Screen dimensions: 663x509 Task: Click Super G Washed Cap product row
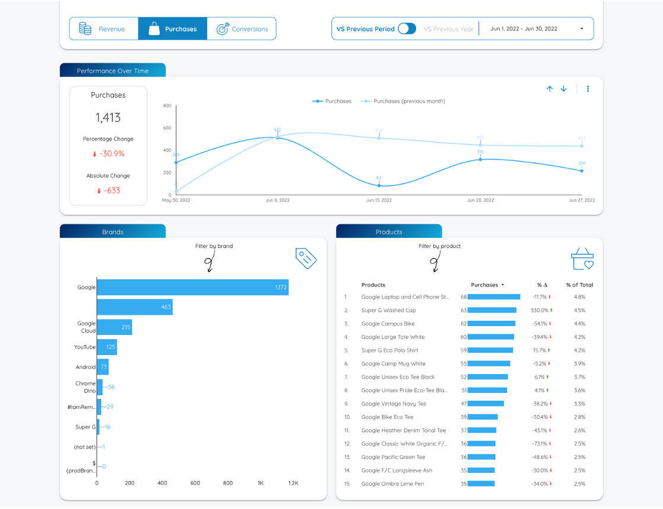pos(388,310)
